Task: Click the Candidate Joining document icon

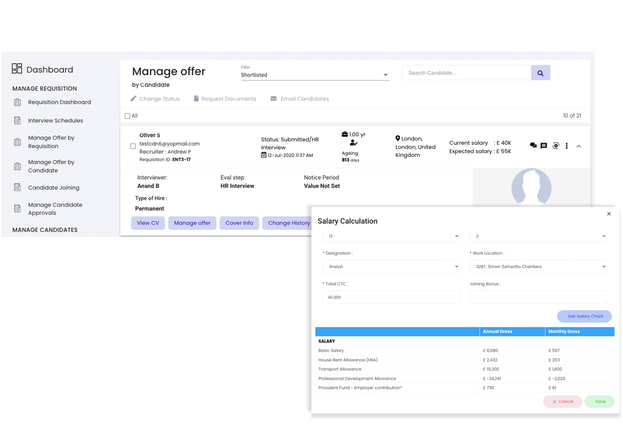Action: 18,187
